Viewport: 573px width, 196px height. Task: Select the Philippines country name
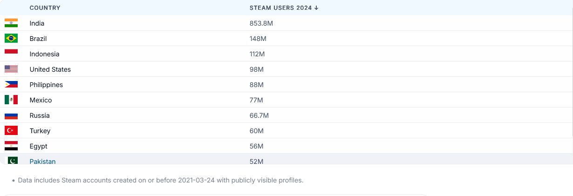pos(46,85)
